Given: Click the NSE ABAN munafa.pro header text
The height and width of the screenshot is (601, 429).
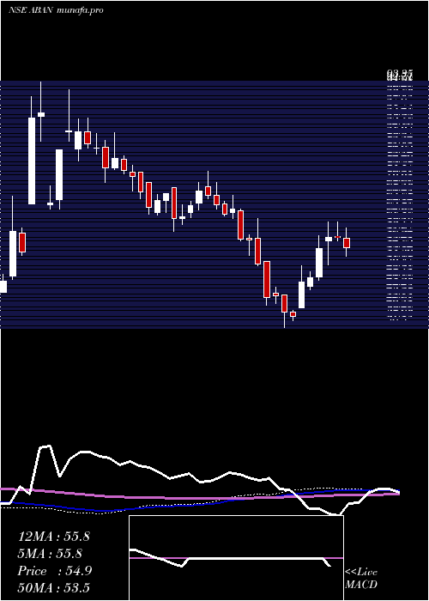Looking at the screenshot, I should coord(56,10).
